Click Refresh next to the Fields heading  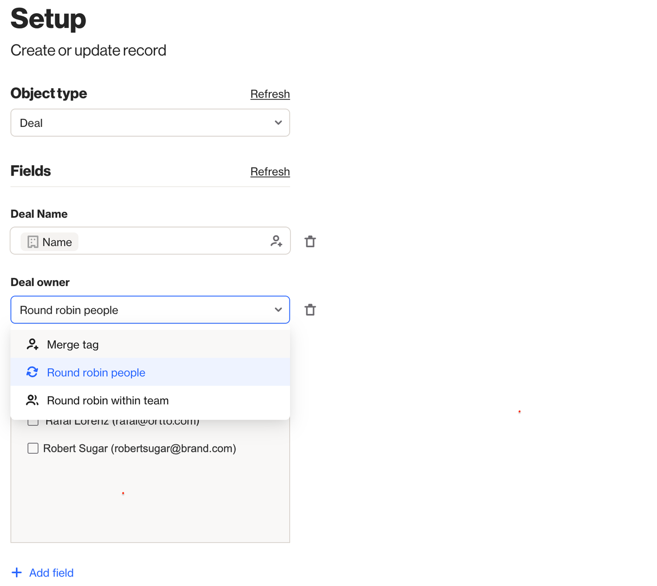(x=270, y=171)
